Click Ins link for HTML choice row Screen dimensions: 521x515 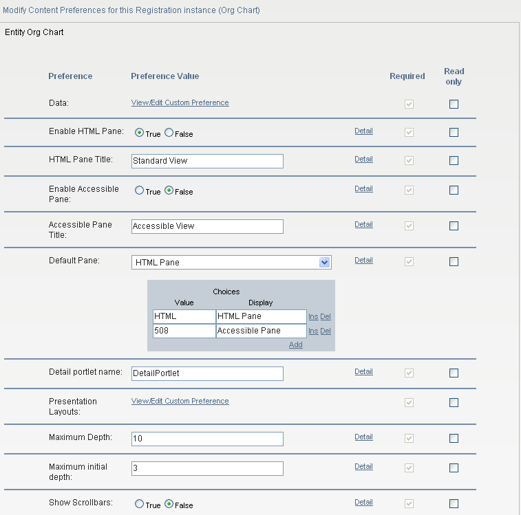(x=313, y=316)
